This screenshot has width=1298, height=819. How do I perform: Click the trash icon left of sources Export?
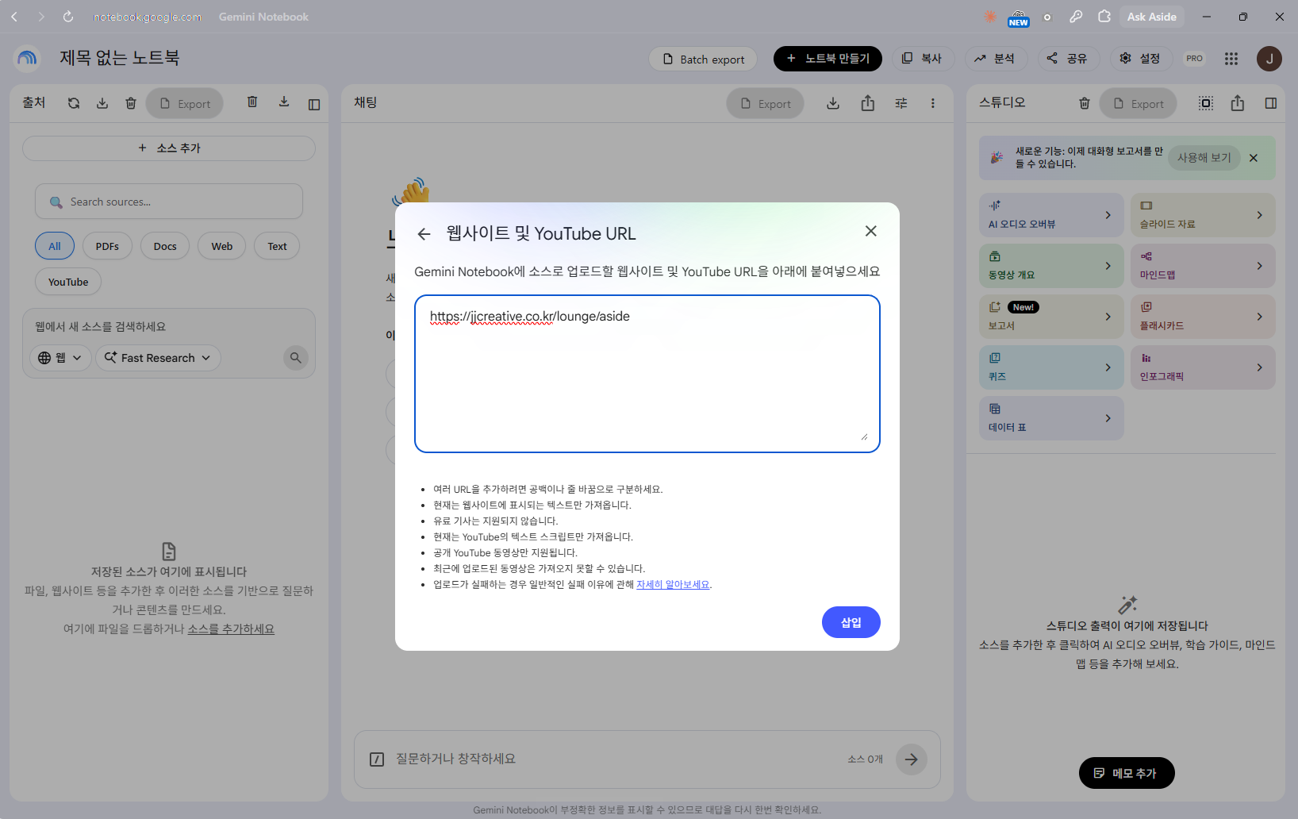pos(131,103)
